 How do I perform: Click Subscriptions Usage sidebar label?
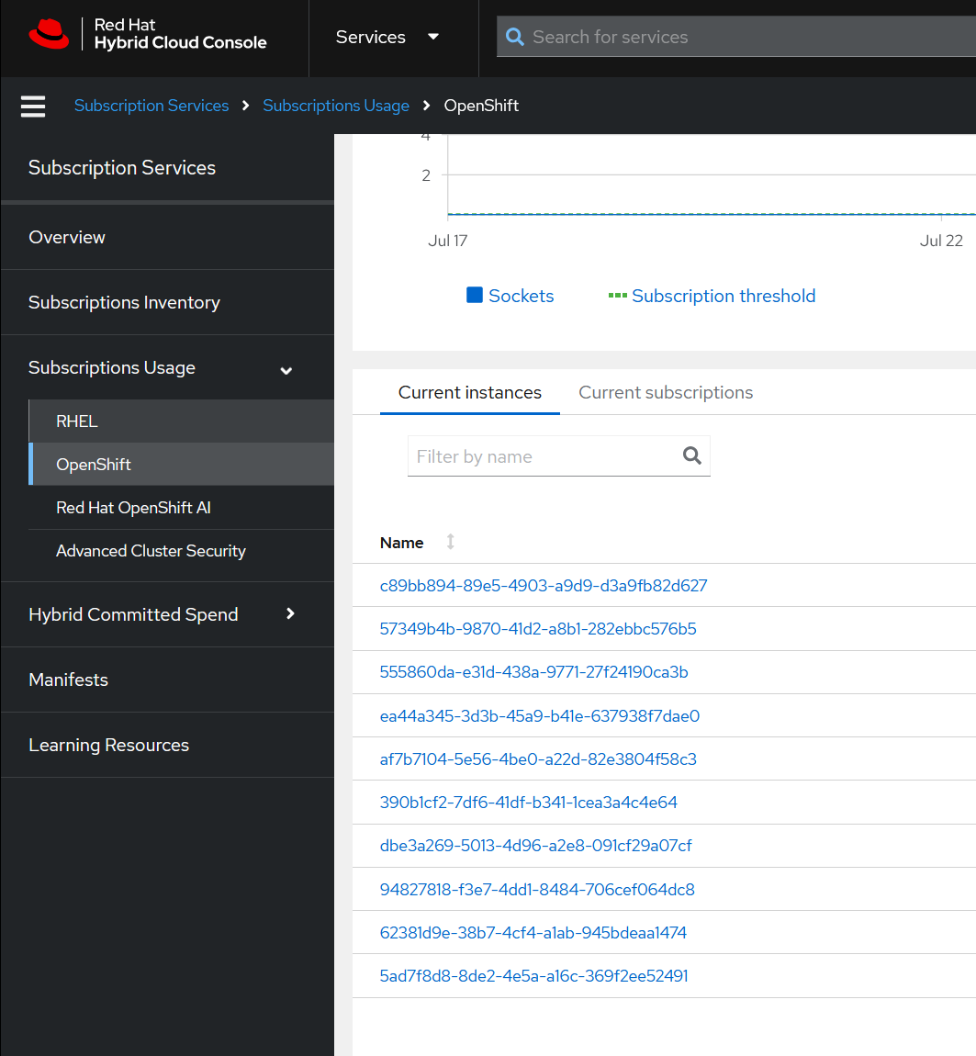click(x=112, y=367)
